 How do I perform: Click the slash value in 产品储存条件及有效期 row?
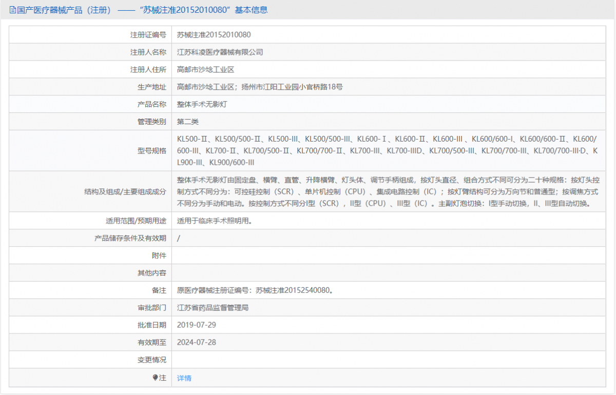click(x=179, y=239)
